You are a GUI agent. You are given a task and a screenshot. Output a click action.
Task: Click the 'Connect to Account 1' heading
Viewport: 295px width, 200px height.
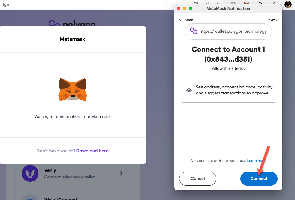[228, 49]
